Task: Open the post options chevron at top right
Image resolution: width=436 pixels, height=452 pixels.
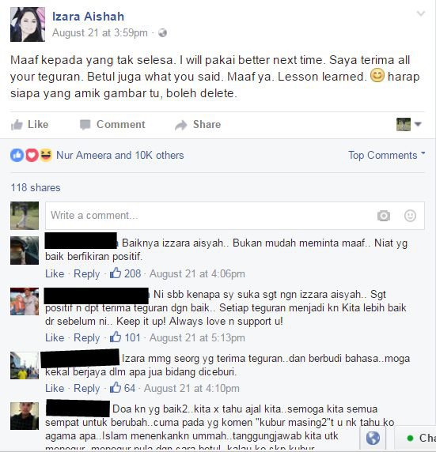Action: (421, 13)
